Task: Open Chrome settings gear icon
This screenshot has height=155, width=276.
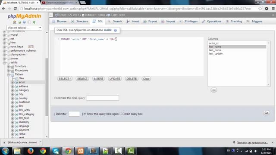Action: pyautogui.click(x=267, y=9)
